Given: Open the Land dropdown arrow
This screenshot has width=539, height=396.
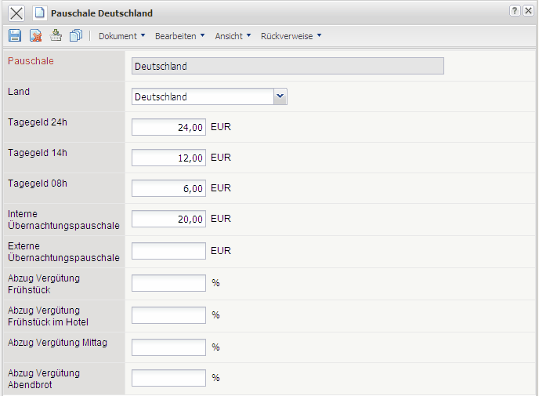Looking at the screenshot, I should coord(280,96).
